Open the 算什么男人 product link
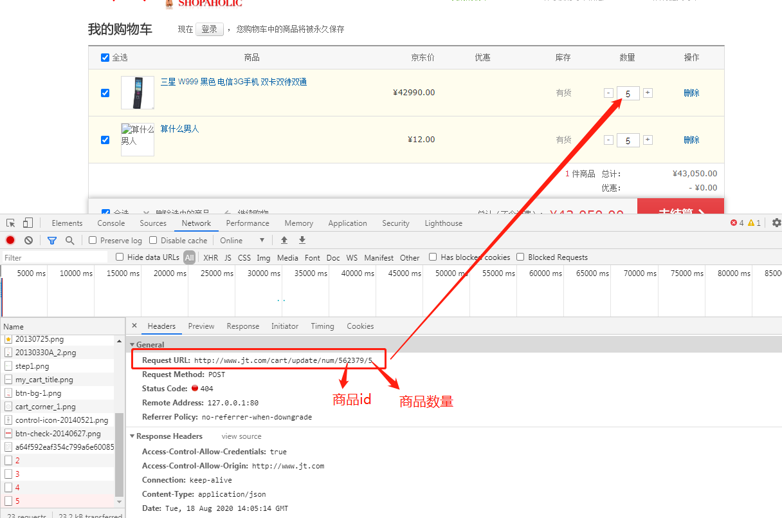 click(x=180, y=129)
